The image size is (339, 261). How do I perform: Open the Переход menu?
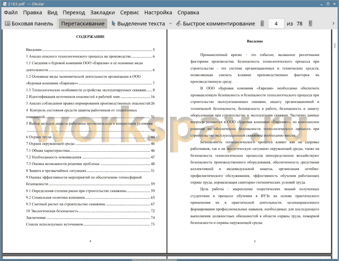[74, 13]
